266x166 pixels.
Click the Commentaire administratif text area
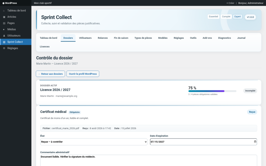[x=149, y=160]
